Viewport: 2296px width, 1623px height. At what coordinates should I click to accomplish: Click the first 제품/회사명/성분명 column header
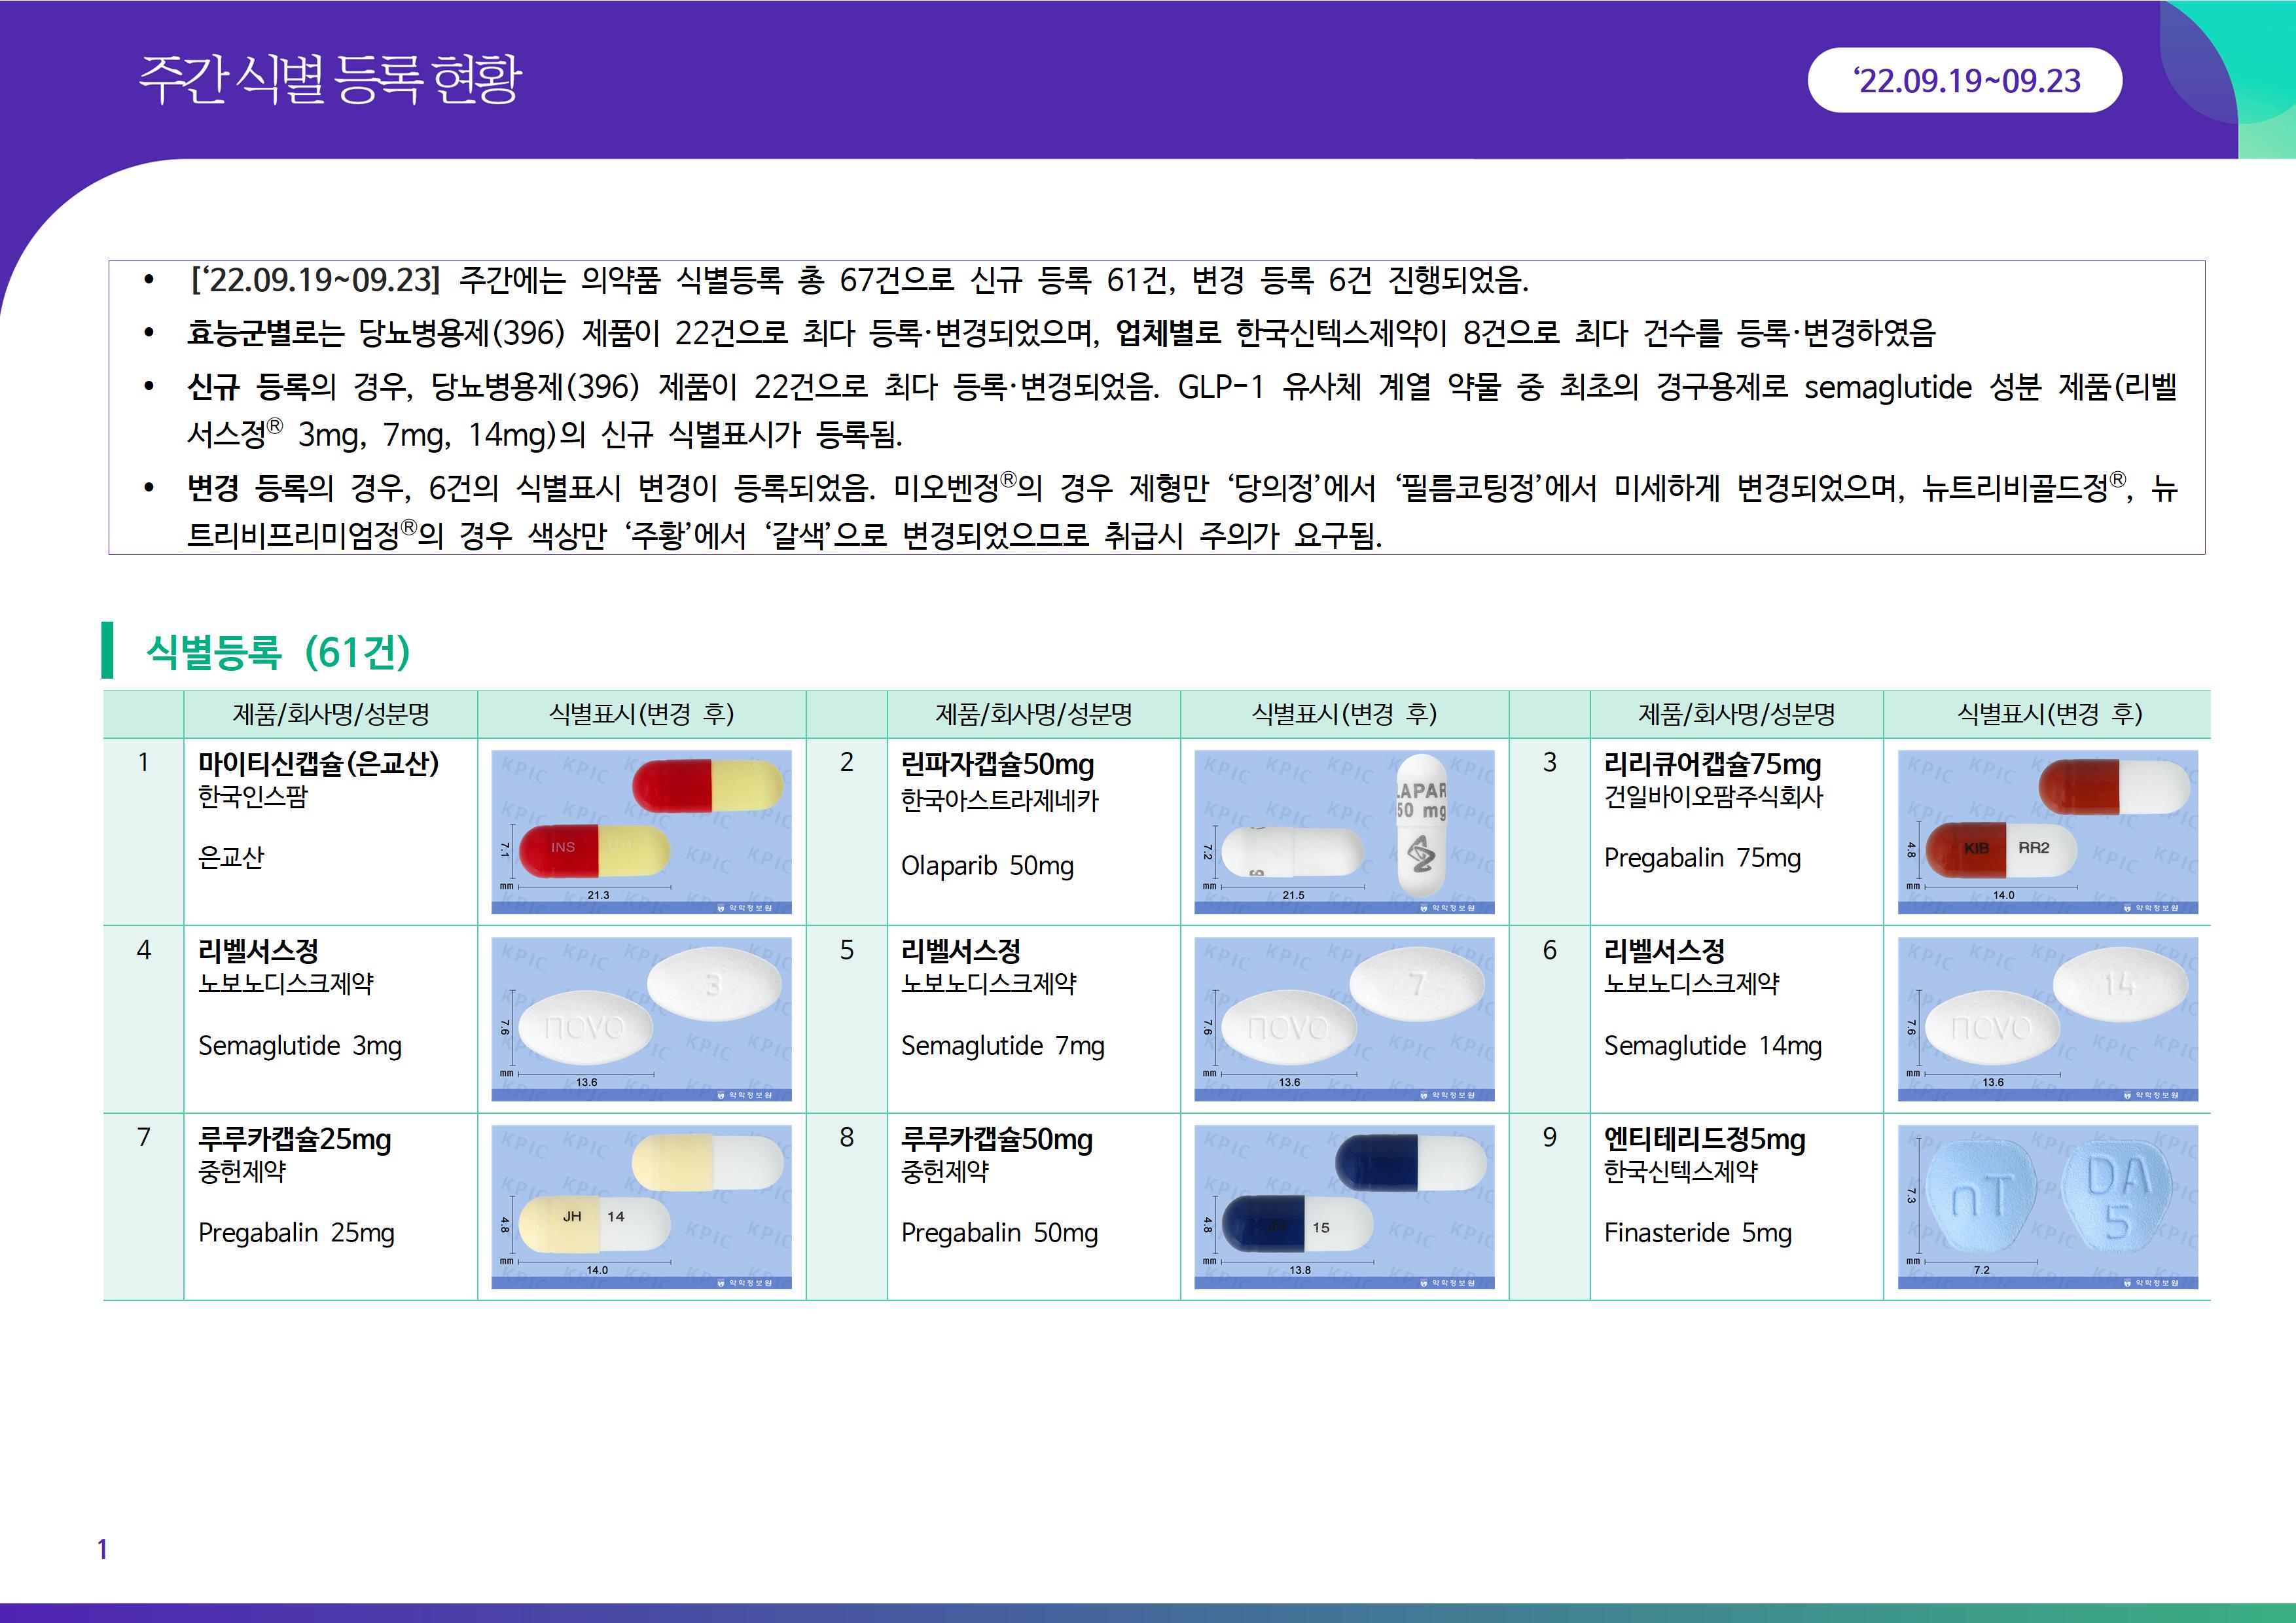(x=330, y=714)
